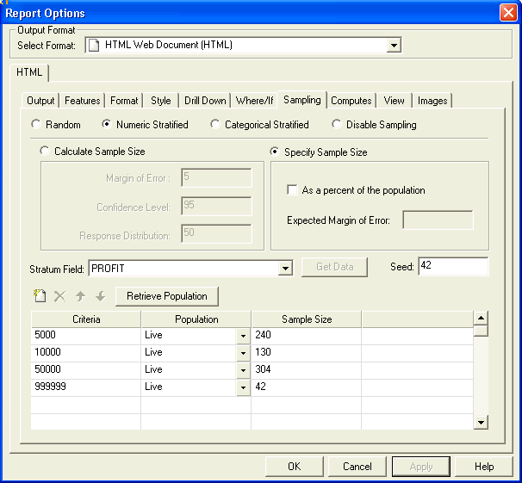Select the Disable Sampling radio button
This screenshot has height=483, width=522.
click(336, 124)
